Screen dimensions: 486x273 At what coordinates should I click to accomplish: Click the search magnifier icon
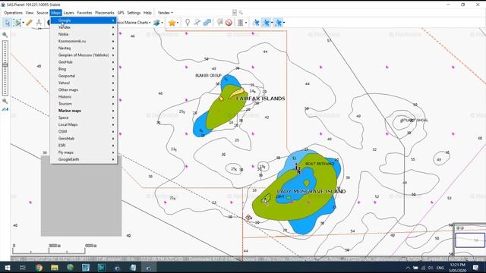(241, 13)
